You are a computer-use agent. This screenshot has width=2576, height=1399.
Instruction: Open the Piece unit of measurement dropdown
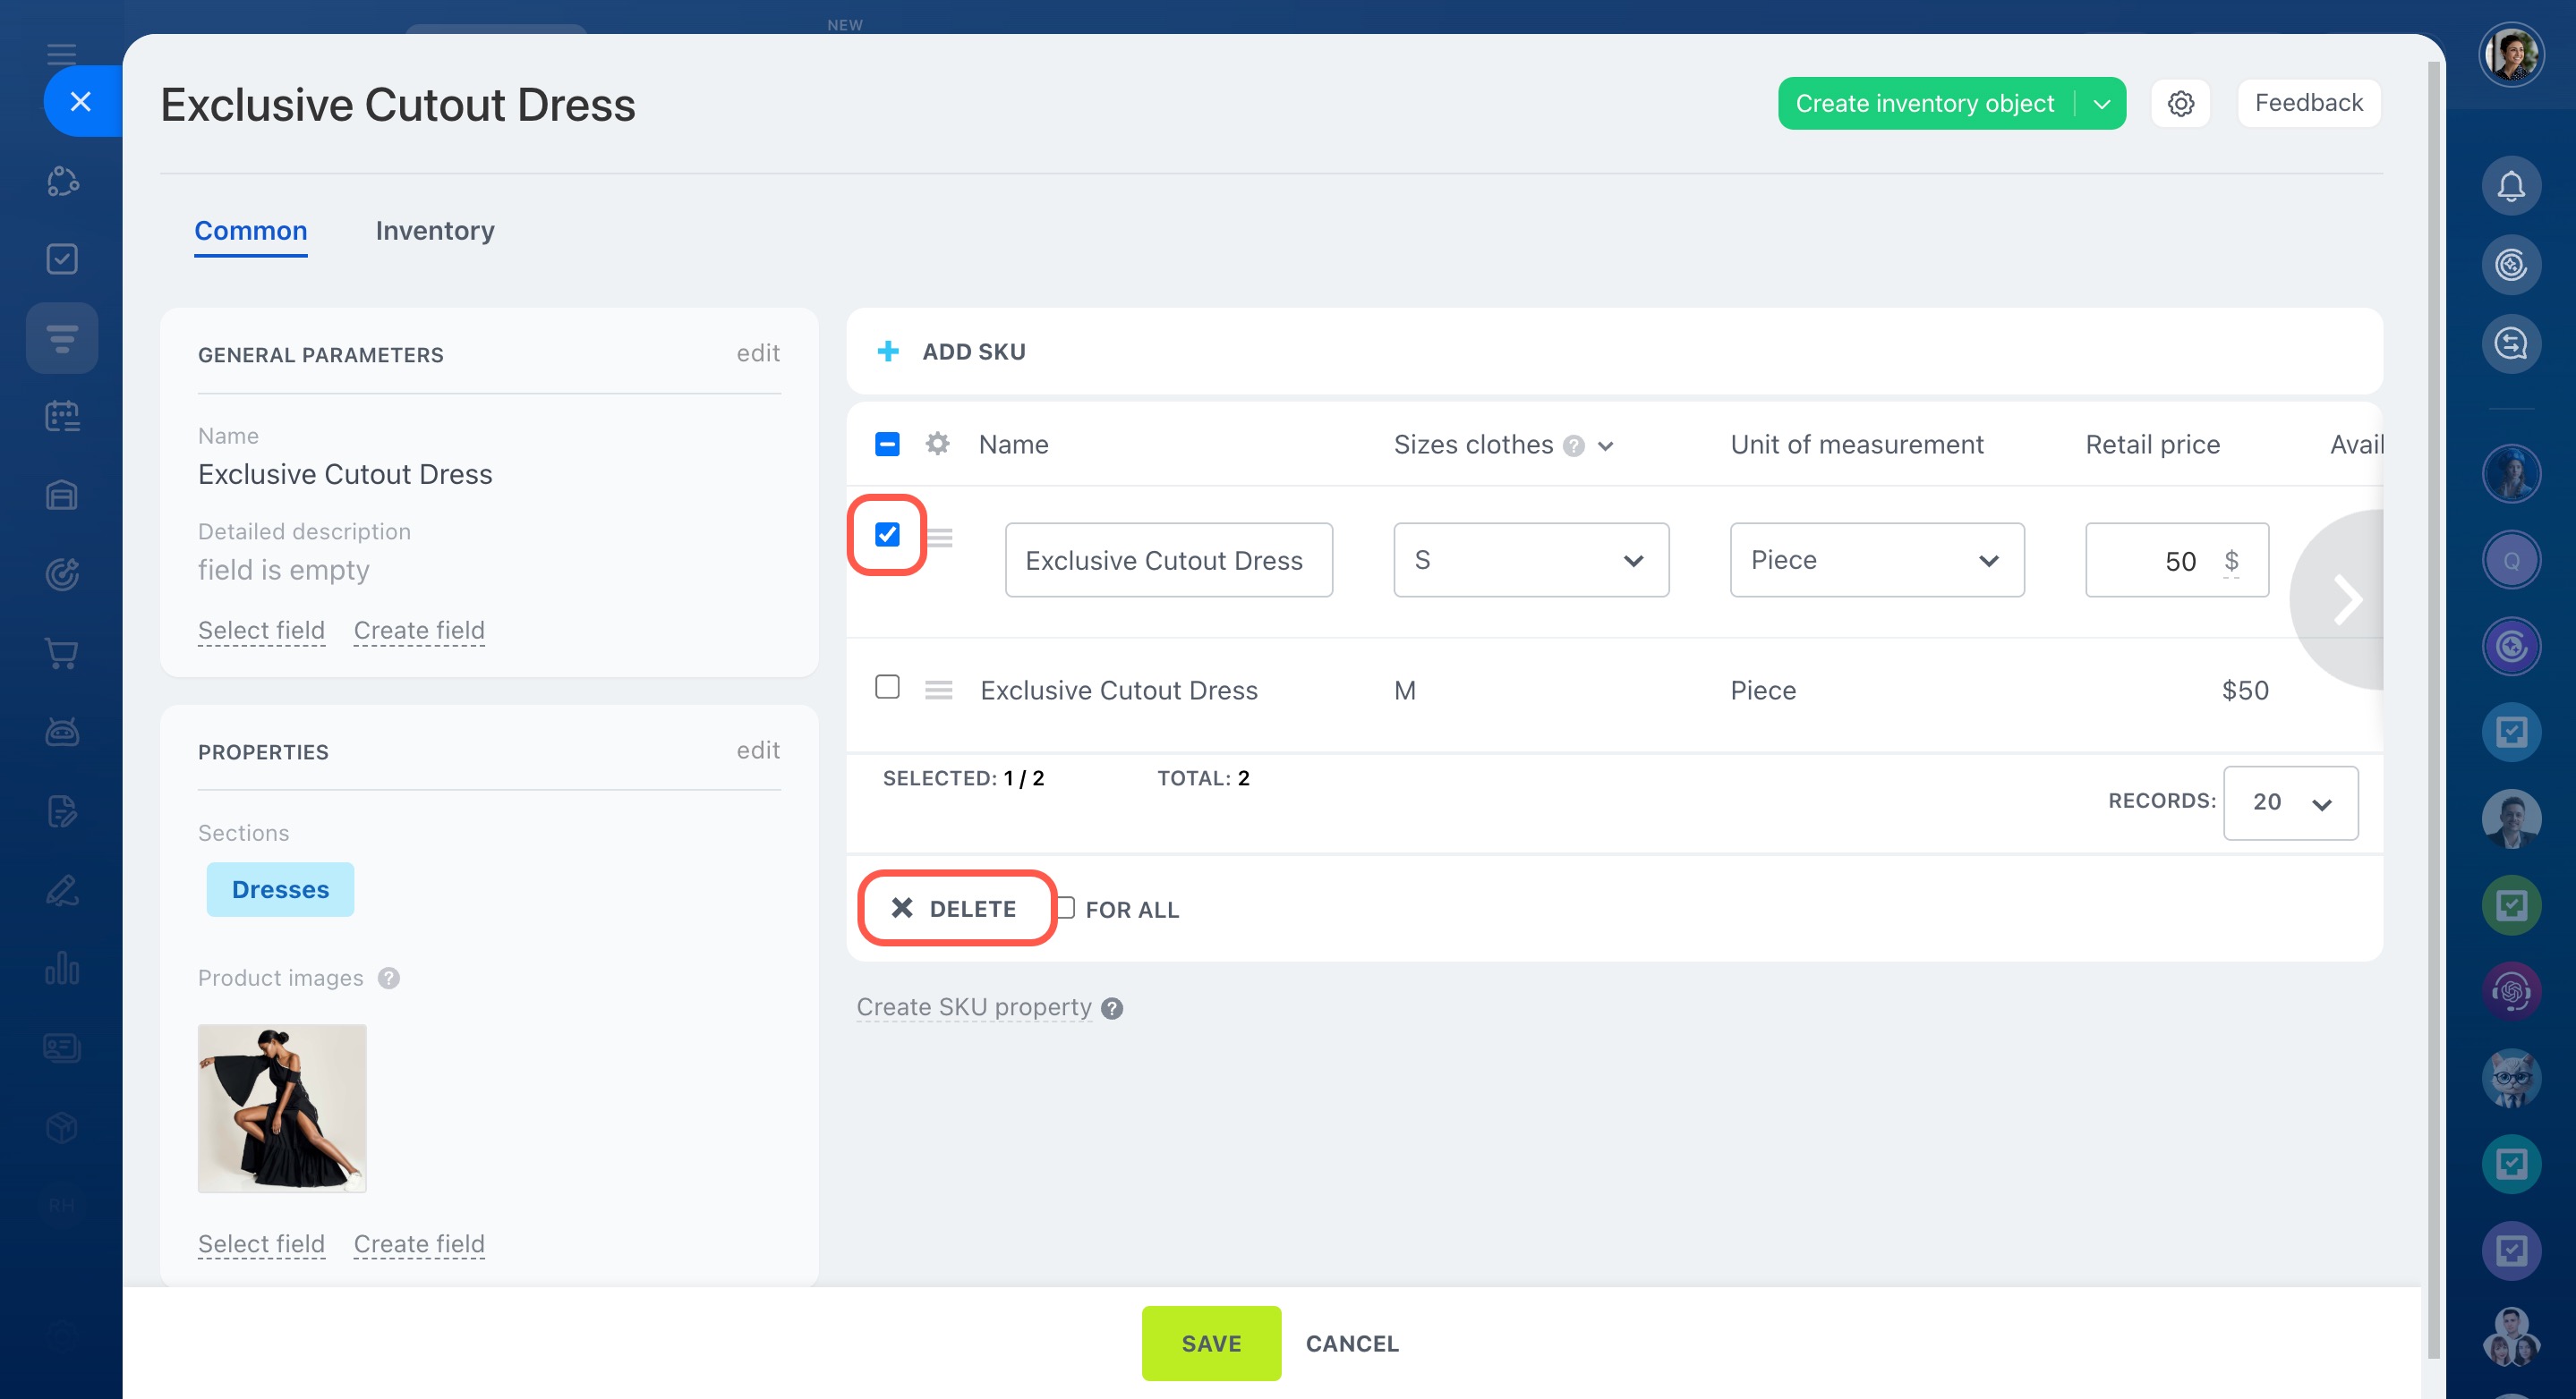[1876, 561]
